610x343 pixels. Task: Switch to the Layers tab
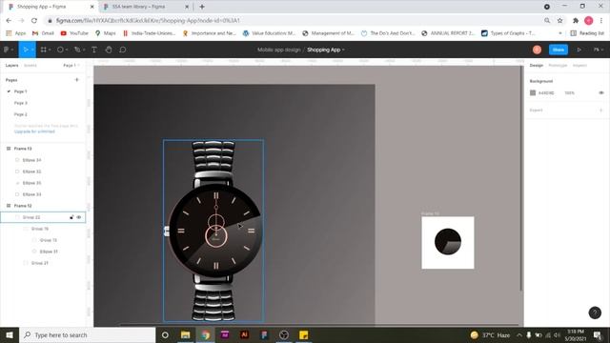coord(12,66)
